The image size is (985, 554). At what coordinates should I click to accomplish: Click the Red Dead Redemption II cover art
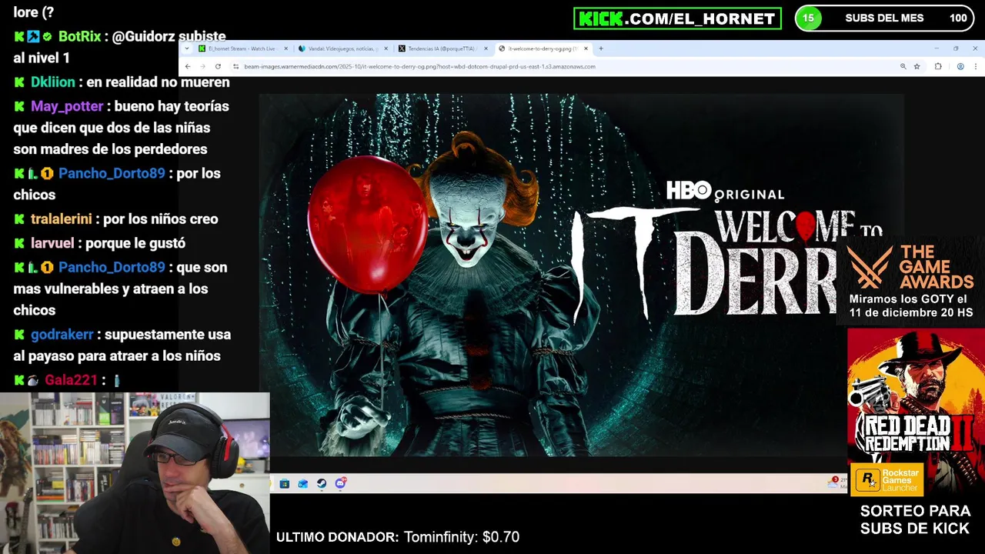click(x=916, y=396)
